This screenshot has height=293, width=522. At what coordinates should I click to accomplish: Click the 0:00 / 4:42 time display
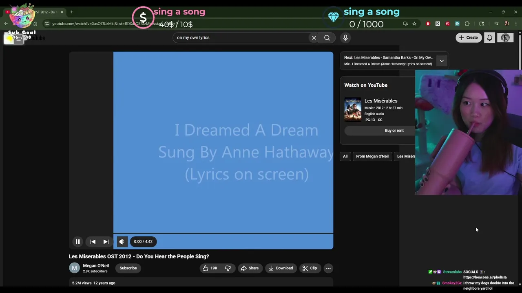click(x=143, y=242)
